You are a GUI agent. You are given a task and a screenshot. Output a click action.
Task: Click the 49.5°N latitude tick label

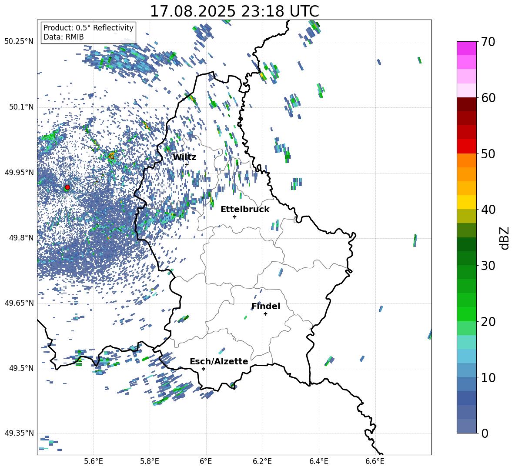point(21,368)
